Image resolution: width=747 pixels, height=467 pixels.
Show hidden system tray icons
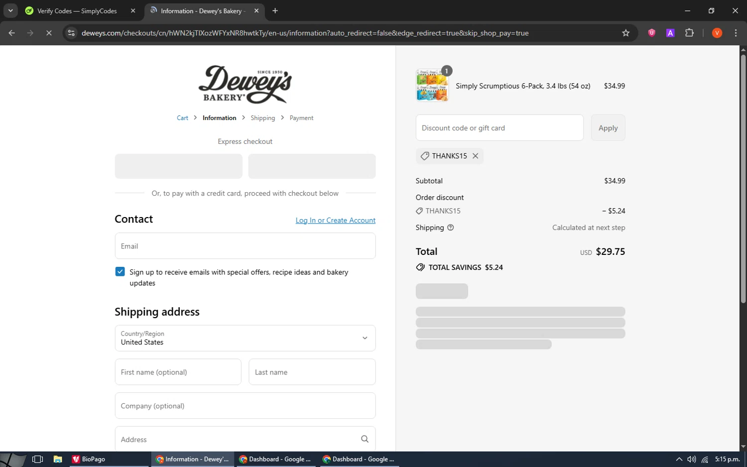(x=679, y=459)
